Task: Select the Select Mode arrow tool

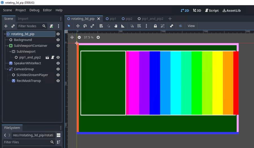Action: [69, 26]
